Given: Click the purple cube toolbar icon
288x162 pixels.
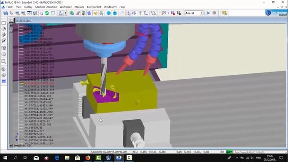Looking at the screenshot, I should [89, 13].
